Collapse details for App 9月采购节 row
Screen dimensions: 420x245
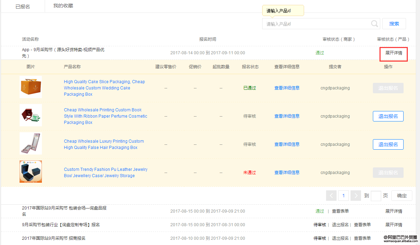[x=393, y=53]
